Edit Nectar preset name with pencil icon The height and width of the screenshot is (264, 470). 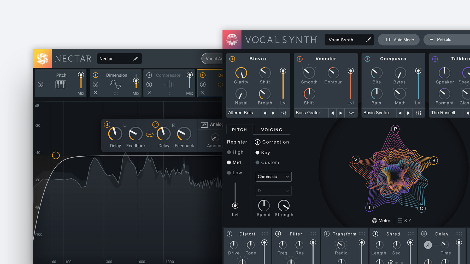pos(135,59)
